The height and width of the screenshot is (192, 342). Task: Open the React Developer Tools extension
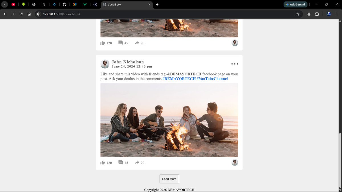coord(309,14)
